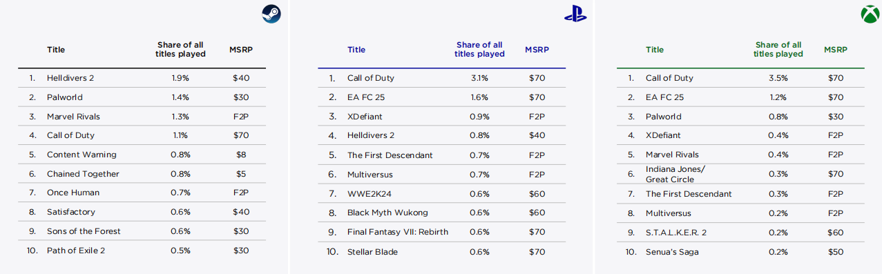Select the Palworld row in Steam list
The image size is (882, 274).
[x=142, y=97]
